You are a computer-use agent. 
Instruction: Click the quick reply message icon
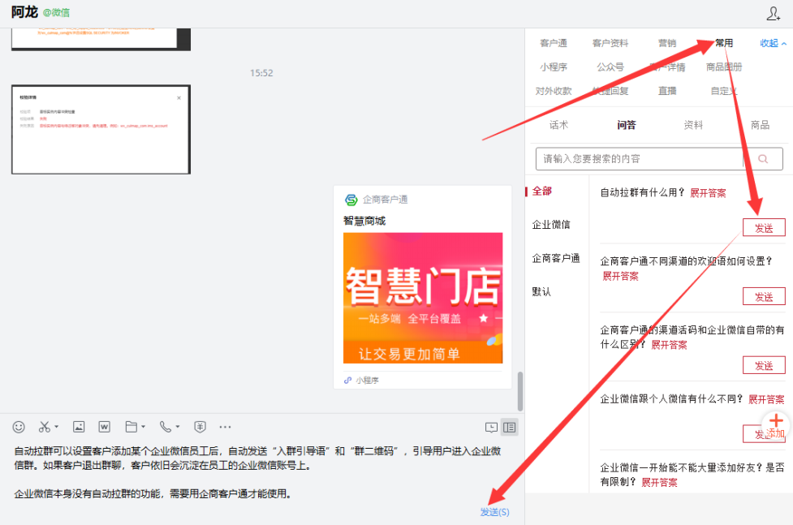[491, 428]
